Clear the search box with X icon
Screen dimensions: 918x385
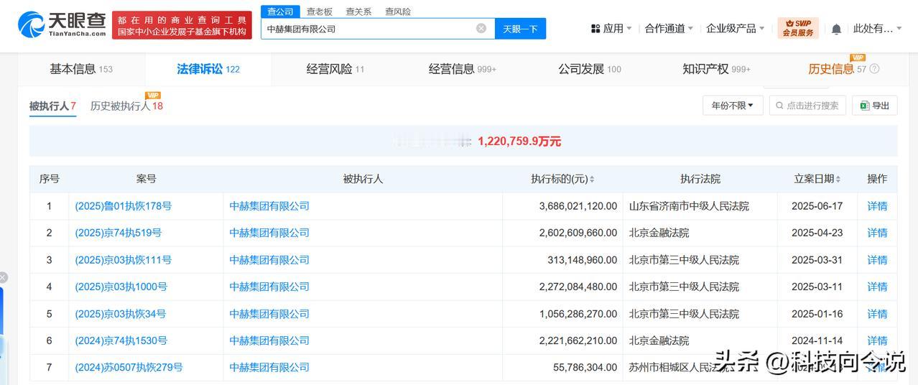point(481,29)
